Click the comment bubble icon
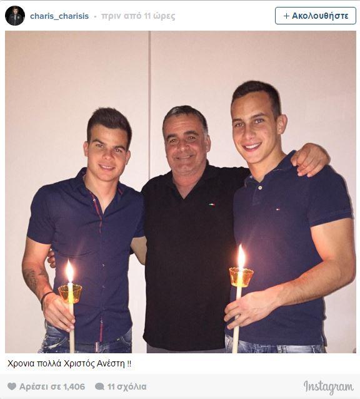Screen dimensions: 360x399 [x=99, y=386]
